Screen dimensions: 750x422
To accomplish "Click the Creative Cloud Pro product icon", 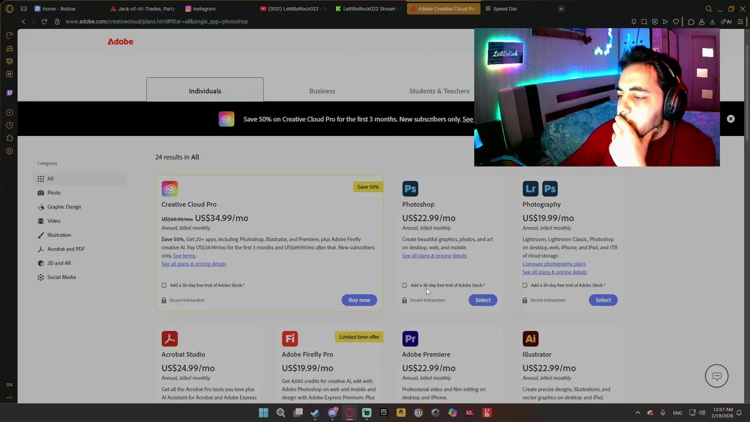I will (x=169, y=189).
